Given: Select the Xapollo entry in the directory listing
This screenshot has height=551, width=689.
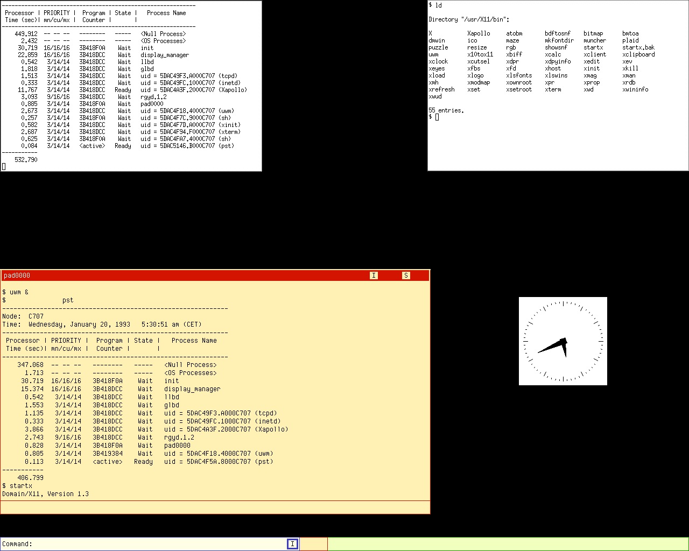Looking at the screenshot, I should click(x=479, y=33).
